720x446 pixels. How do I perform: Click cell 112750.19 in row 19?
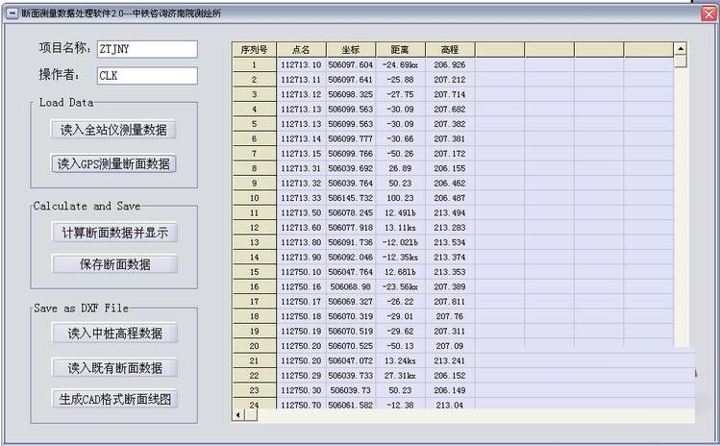(x=301, y=332)
